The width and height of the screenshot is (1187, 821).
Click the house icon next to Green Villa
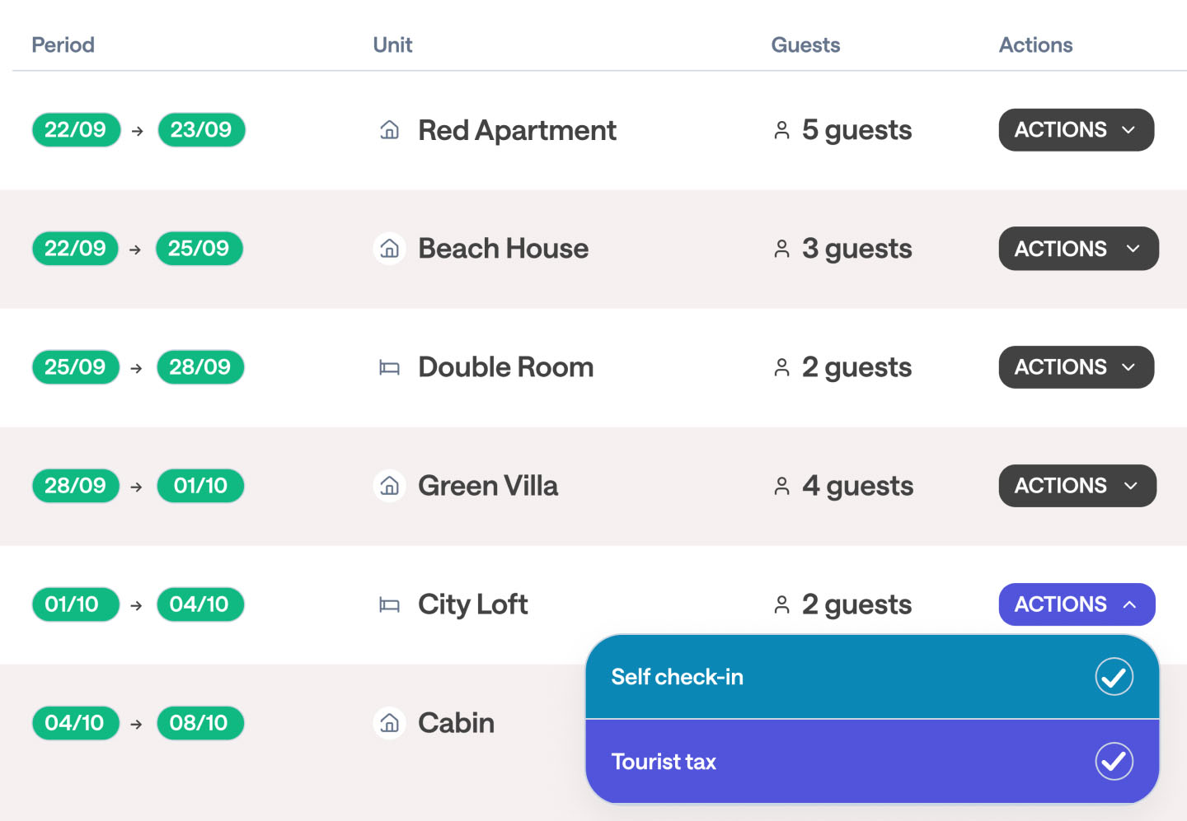coord(389,486)
